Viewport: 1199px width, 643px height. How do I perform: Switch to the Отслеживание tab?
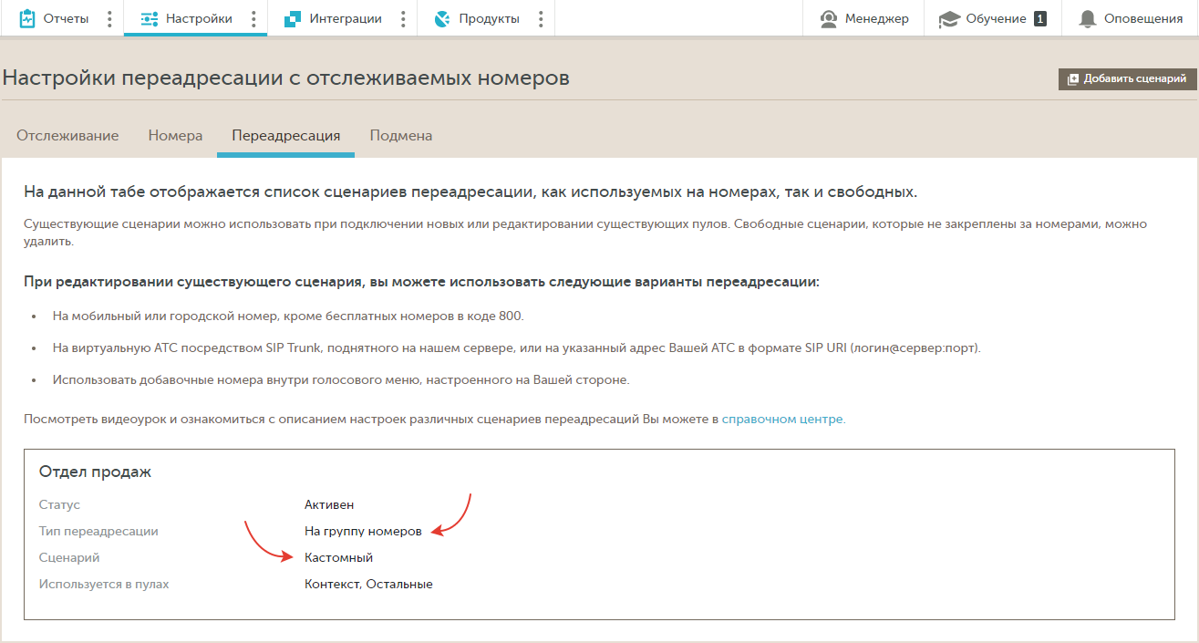tap(67, 136)
